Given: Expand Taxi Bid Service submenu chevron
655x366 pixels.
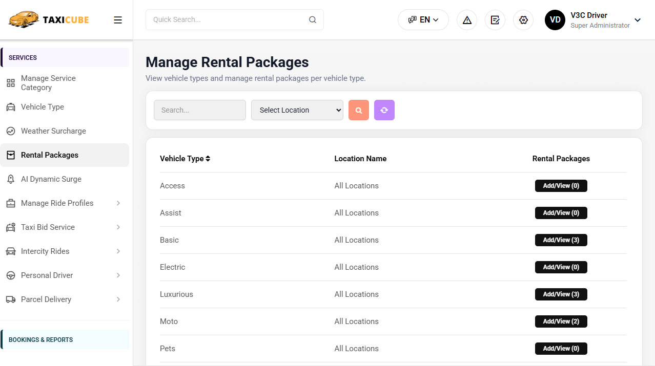Looking at the screenshot, I should [118, 227].
